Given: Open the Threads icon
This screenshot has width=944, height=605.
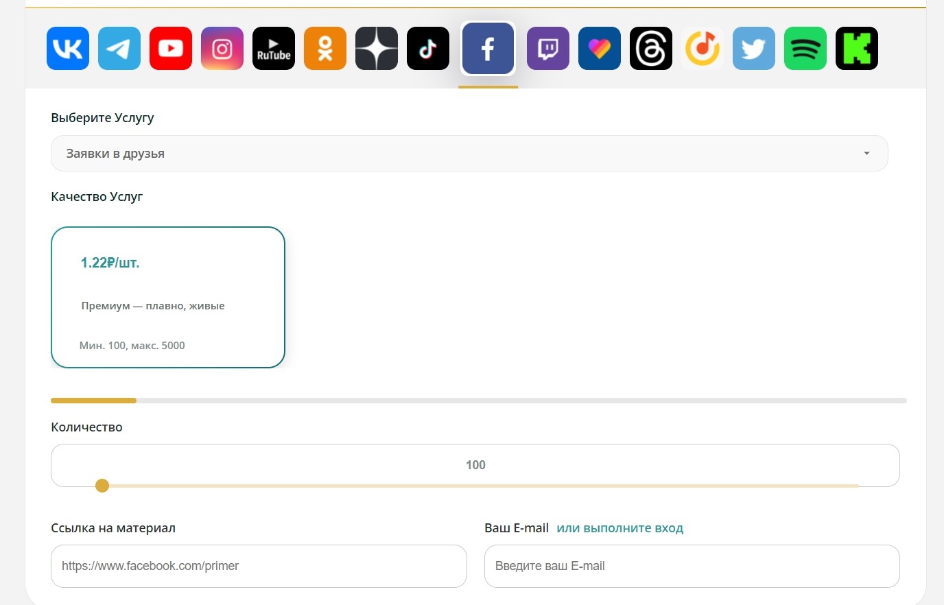Looking at the screenshot, I should (x=651, y=49).
